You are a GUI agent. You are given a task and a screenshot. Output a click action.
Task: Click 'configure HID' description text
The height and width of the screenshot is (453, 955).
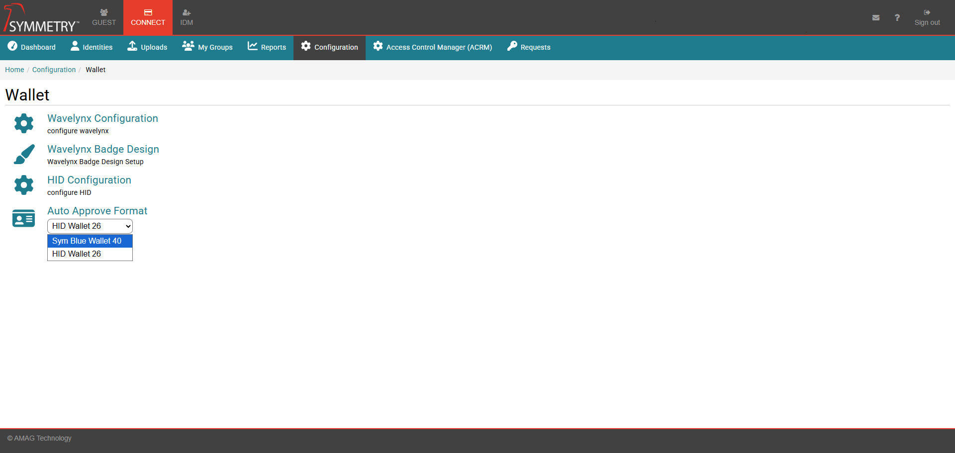69,192
